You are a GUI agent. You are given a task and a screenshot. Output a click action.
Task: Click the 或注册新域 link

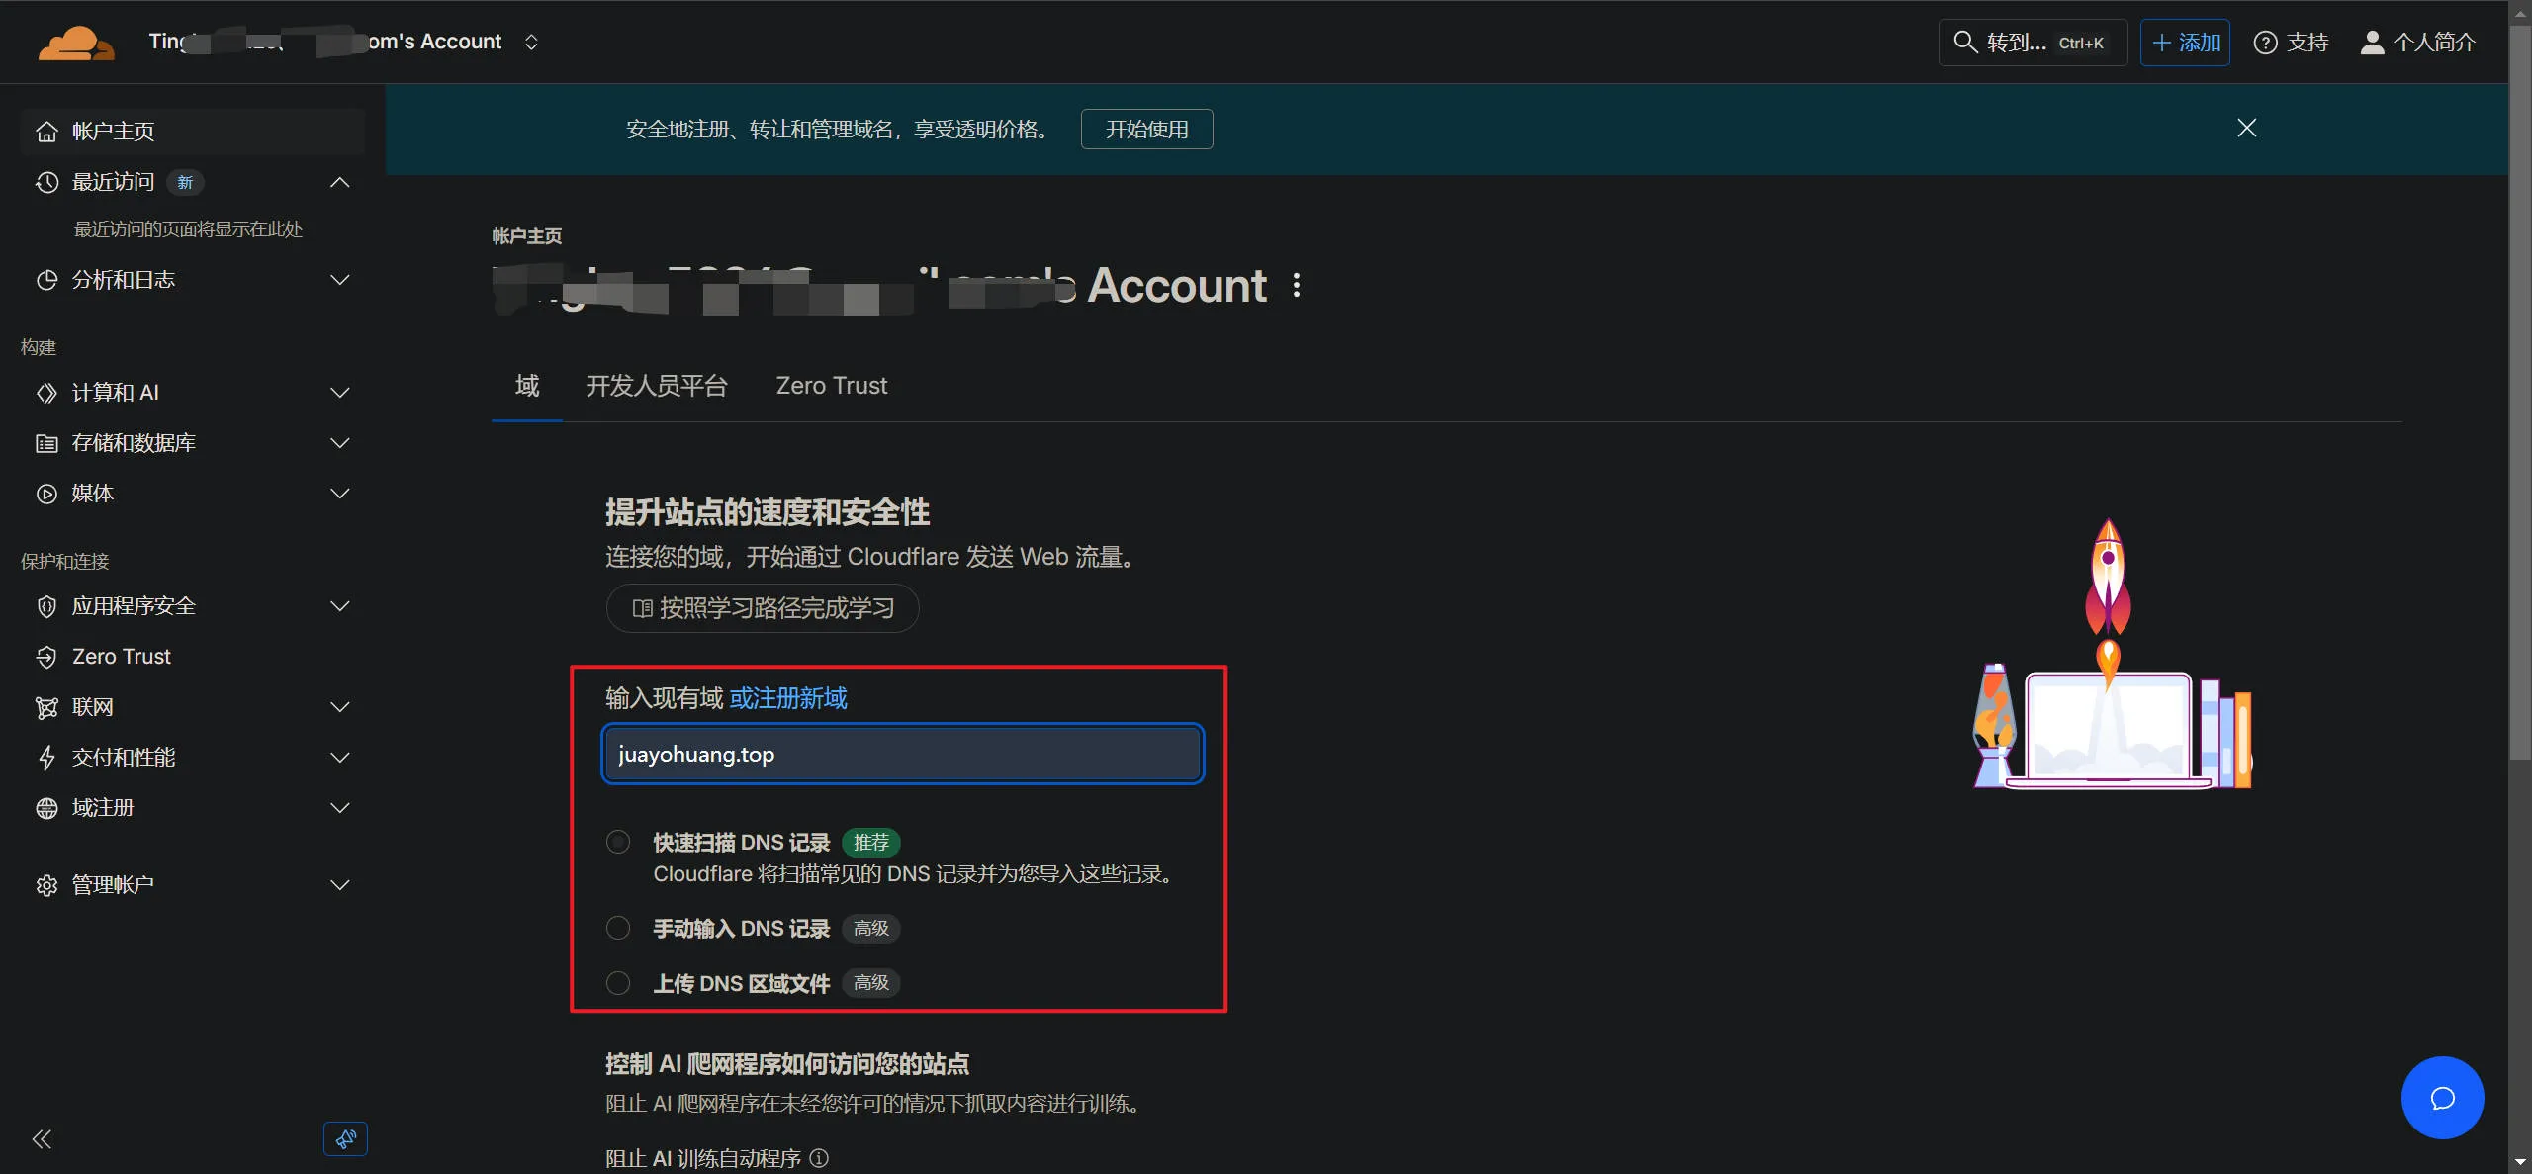click(787, 698)
